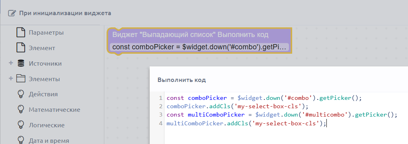Click the lightbulb icon next to Логические

(21, 125)
